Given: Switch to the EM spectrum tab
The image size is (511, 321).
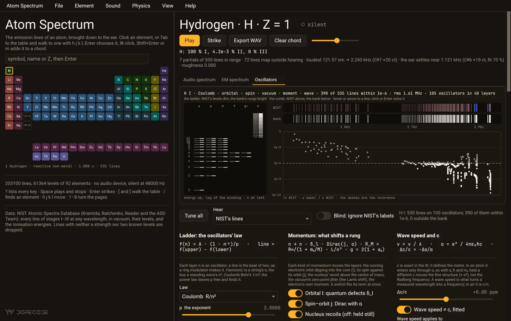Looking at the screenshot, I should click(x=235, y=80).
